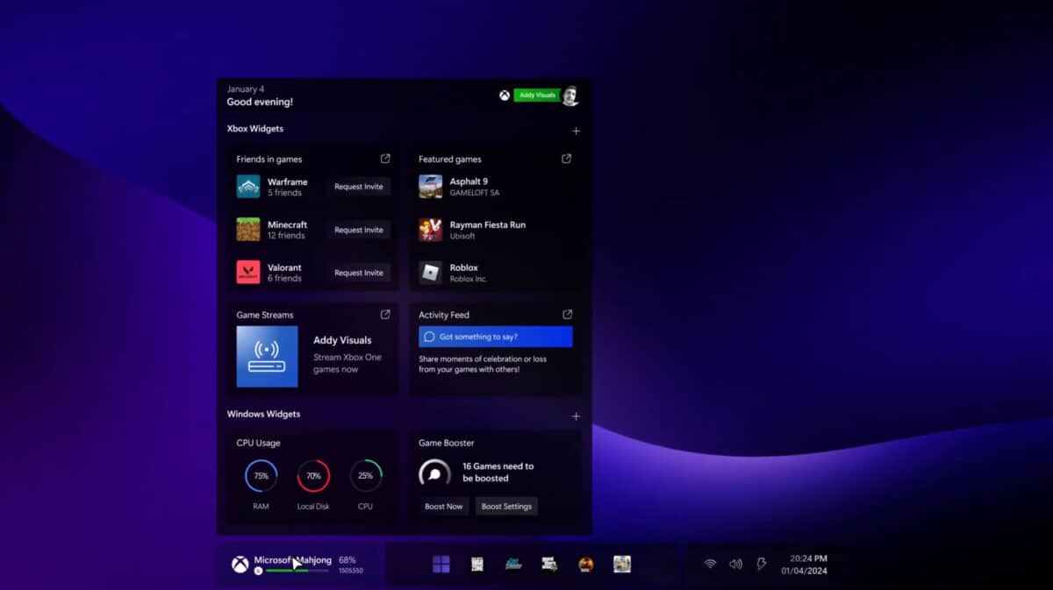Add a widget with Xbox Widgets plus button

[577, 130]
